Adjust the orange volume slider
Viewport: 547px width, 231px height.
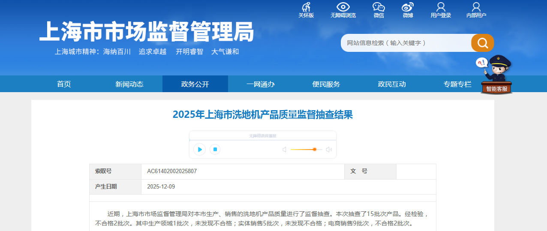(x=314, y=150)
